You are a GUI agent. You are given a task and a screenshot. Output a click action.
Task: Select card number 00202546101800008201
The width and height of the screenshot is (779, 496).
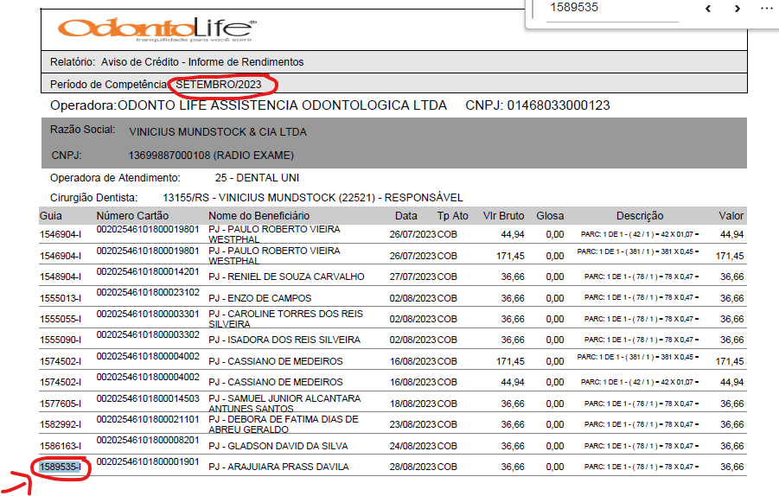(x=148, y=441)
